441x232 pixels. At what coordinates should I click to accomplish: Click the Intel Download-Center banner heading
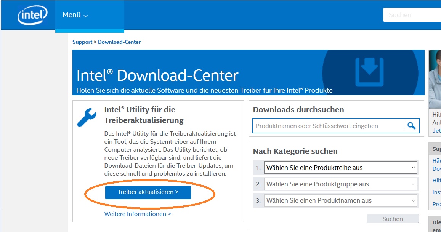coord(157,75)
